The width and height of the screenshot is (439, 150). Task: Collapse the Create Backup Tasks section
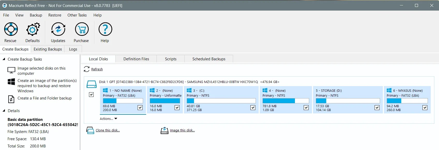(4, 59)
